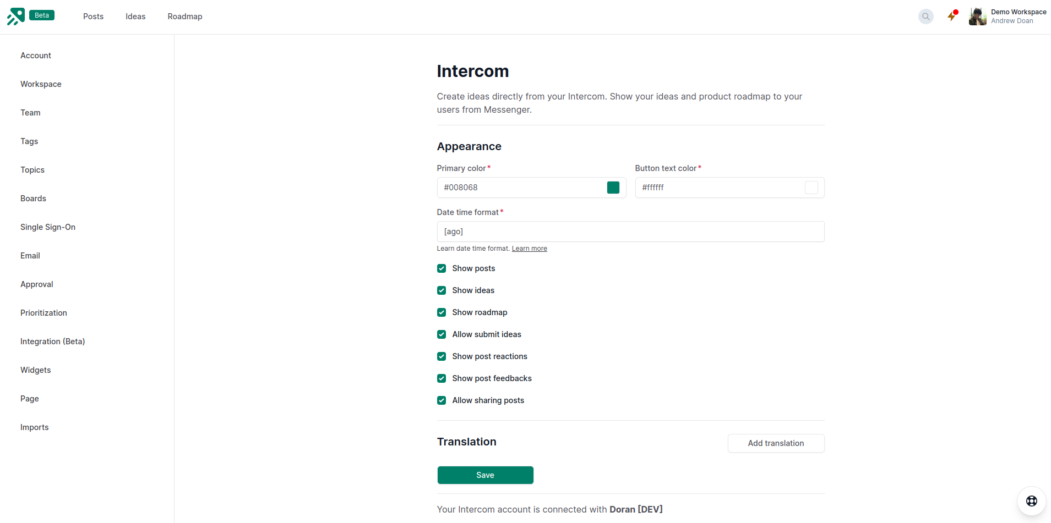The height and width of the screenshot is (523, 1051).
Task: Click the 'Doran [DEV]' connected account text
Action: point(636,509)
